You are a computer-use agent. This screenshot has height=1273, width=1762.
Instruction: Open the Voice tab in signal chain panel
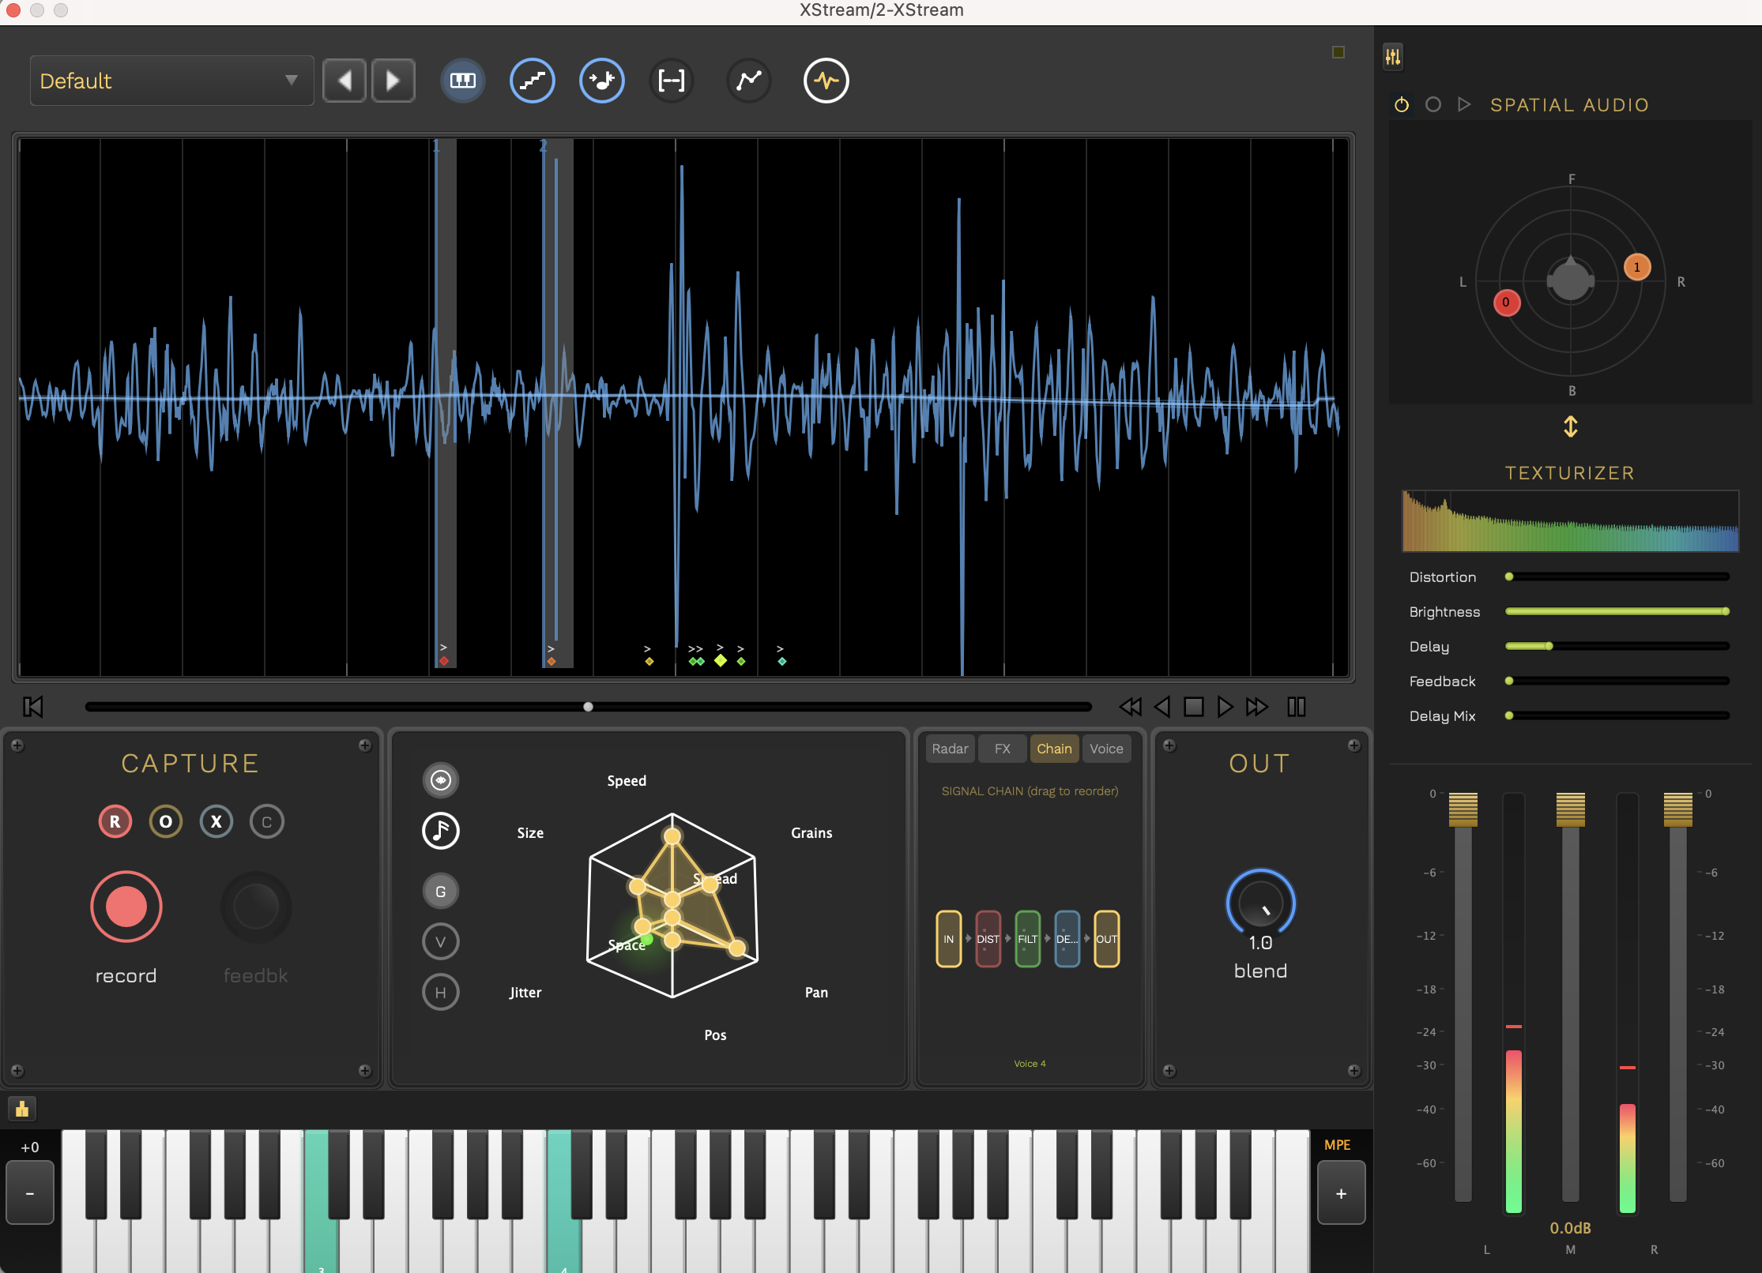1106,748
